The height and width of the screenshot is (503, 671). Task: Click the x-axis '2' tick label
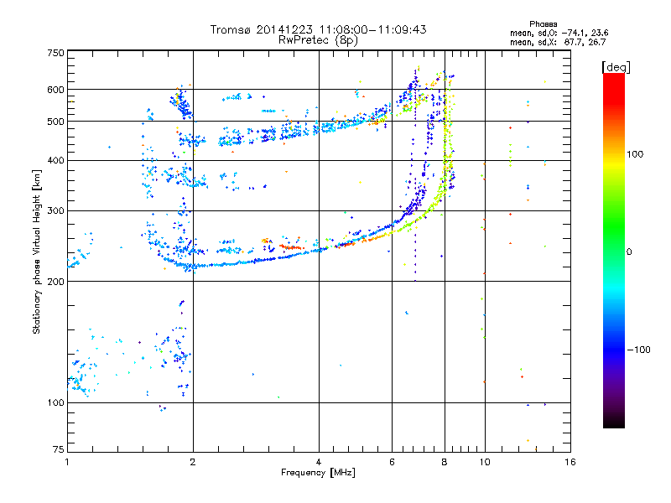[193, 462]
